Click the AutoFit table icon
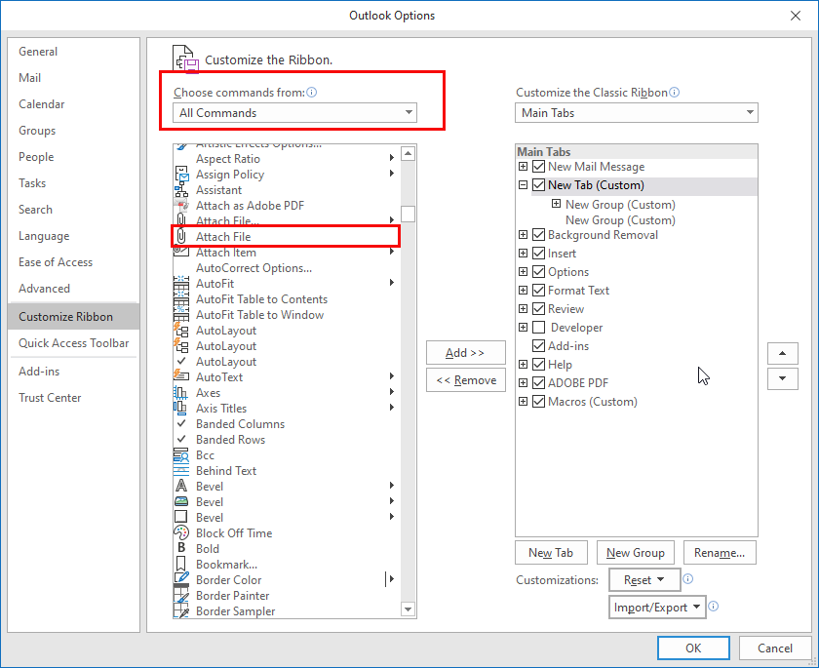The height and width of the screenshot is (668, 819). [181, 284]
